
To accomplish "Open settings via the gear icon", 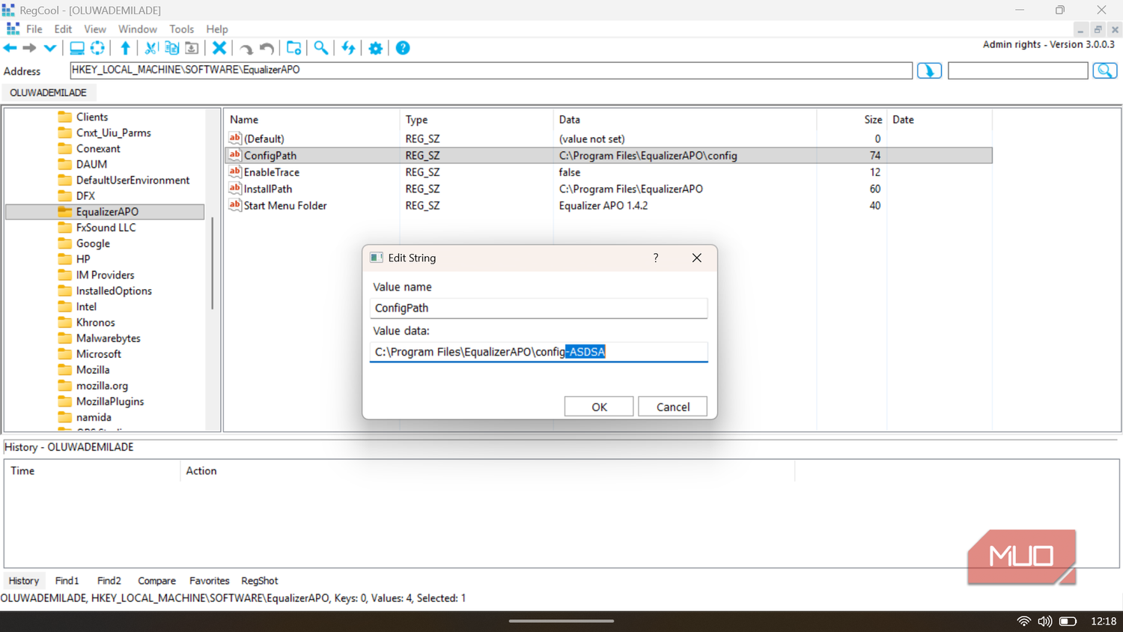I will [x=375, y=48].
